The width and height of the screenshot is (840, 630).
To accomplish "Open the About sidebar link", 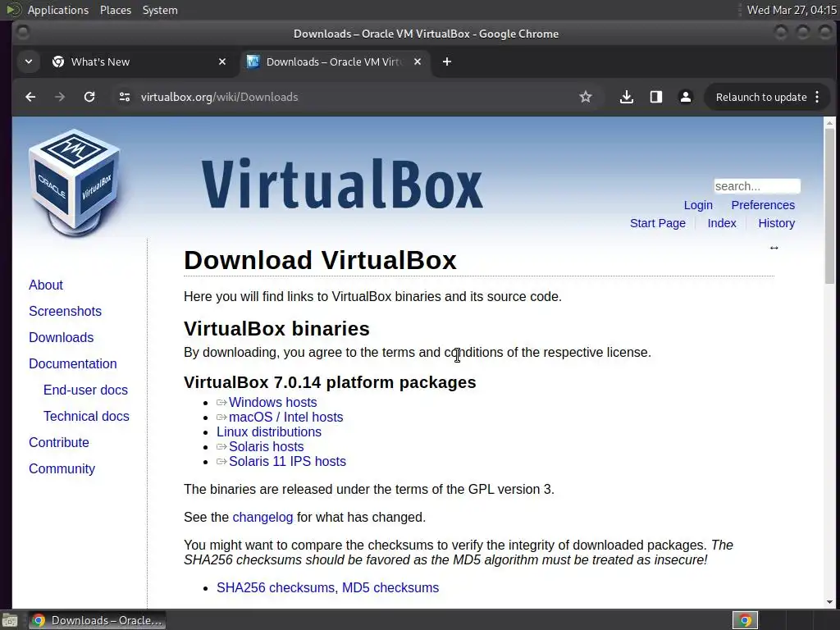I will 46,285.
